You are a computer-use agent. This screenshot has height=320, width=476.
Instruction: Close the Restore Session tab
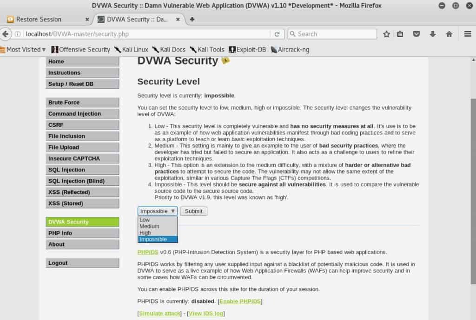(x=87, y=20)
